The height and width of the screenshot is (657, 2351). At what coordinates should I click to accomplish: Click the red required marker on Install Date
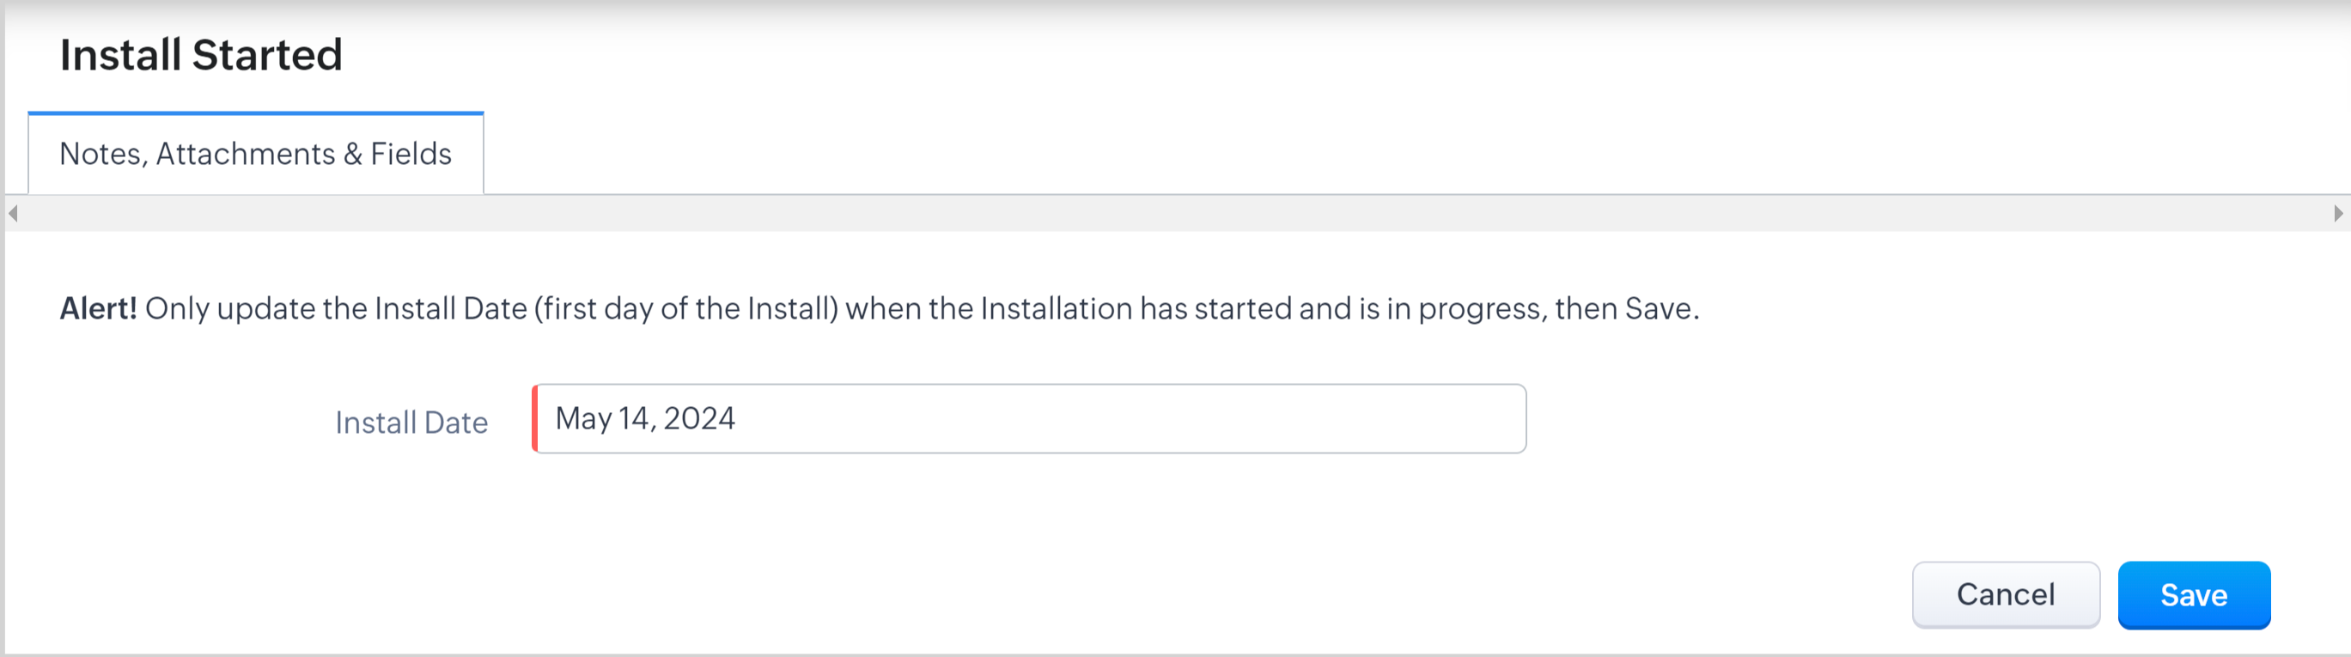pyautogui.click(x=535, y=419)
